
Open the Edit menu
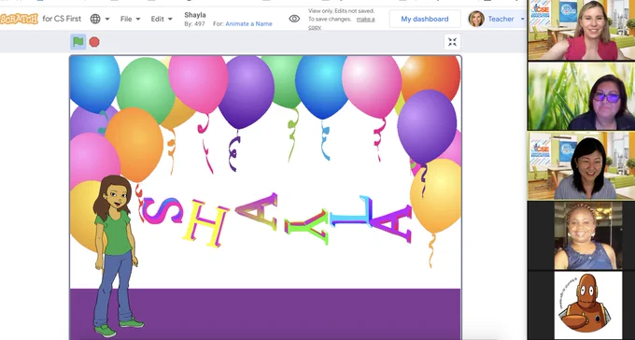(162, 19)
